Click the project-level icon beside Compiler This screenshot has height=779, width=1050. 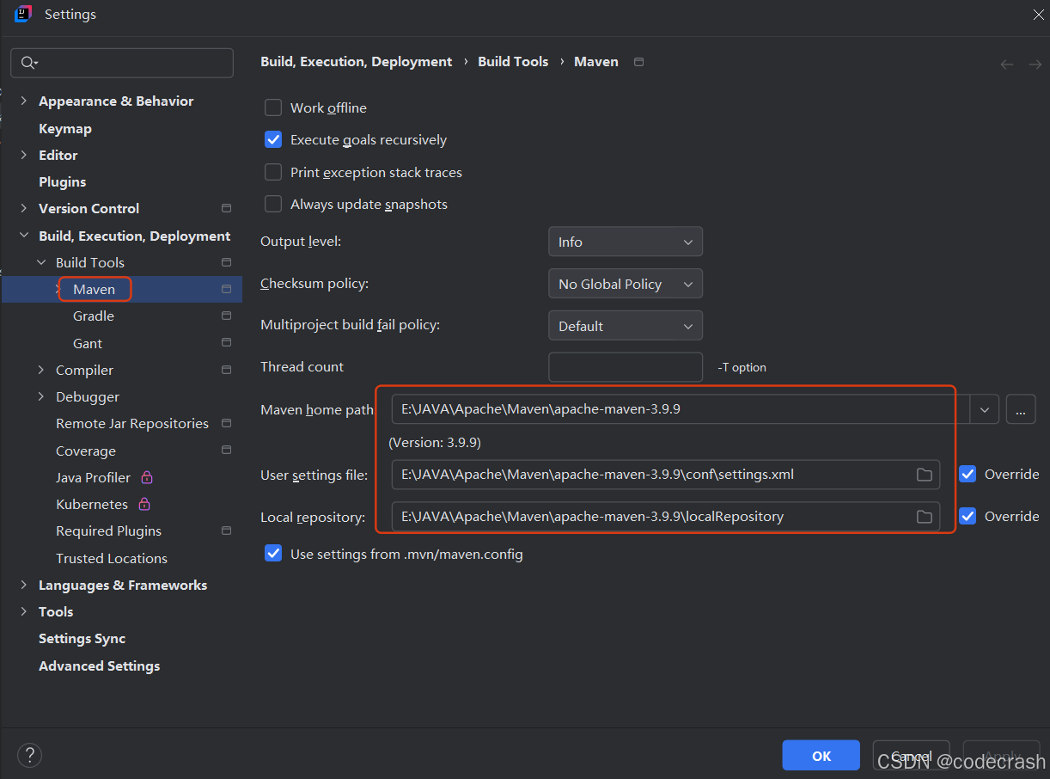[226, 370]
